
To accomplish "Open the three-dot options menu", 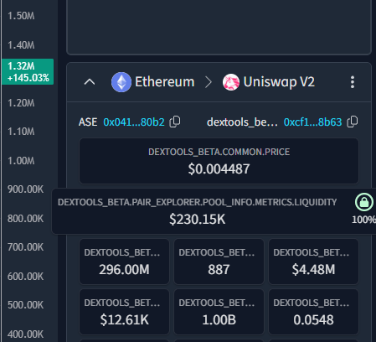I will pos(353,82).
